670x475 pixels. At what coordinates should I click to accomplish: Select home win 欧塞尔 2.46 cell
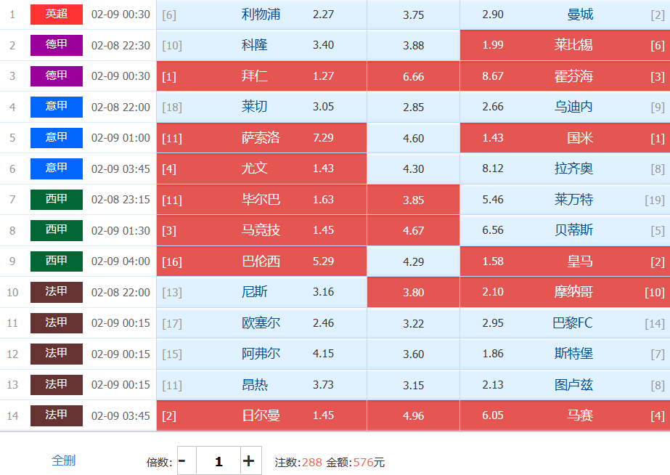(x=261, y=323)
